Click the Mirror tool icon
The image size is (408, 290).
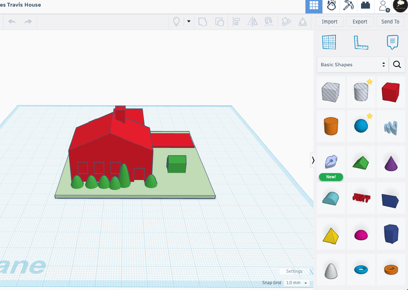tap(253, 22)
